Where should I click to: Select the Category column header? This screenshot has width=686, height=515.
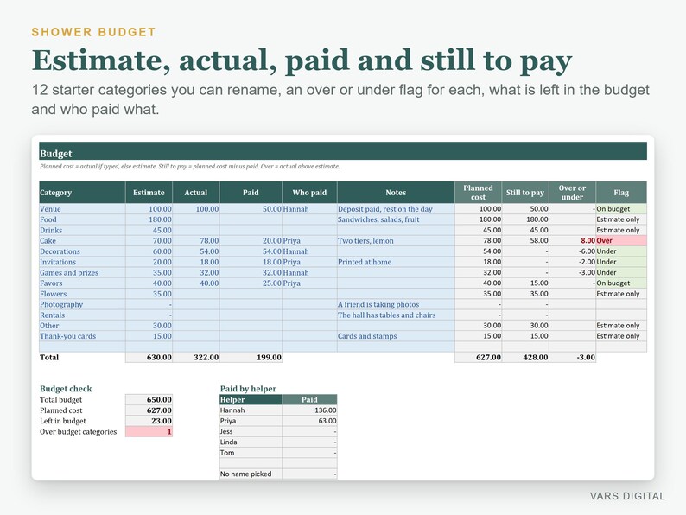point(82,193)
